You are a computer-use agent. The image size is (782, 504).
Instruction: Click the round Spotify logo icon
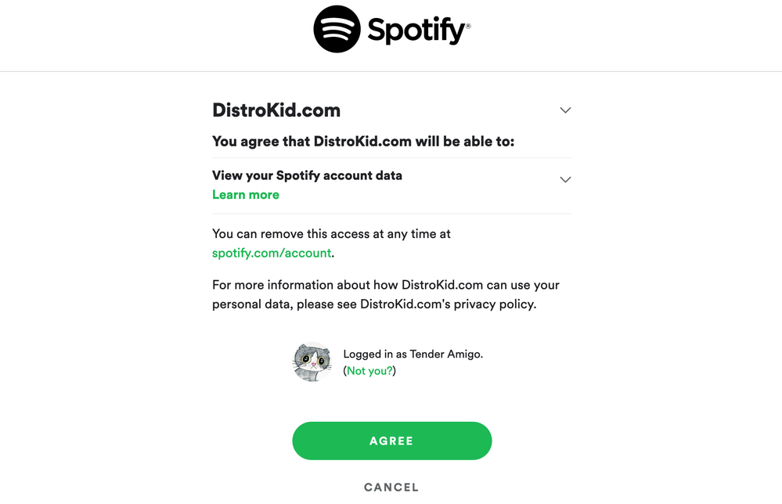[337, 29]
